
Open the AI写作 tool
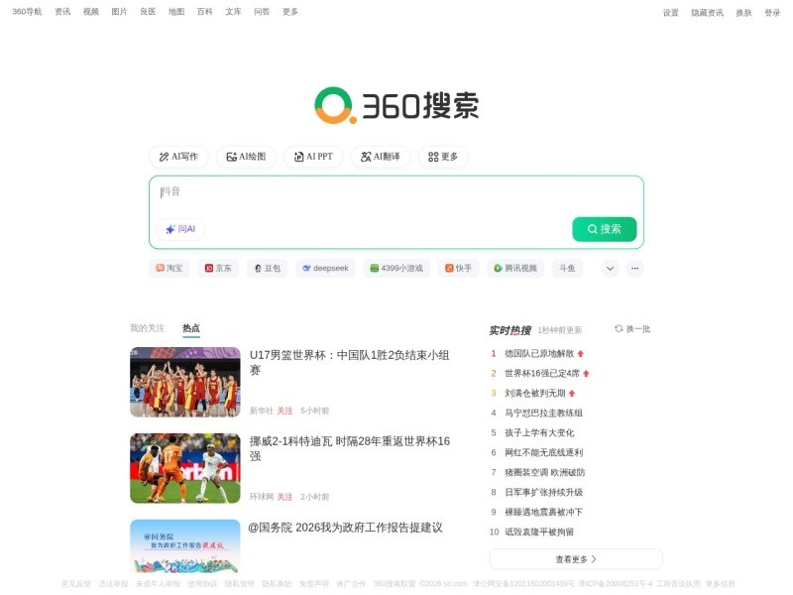click(178, 157)
